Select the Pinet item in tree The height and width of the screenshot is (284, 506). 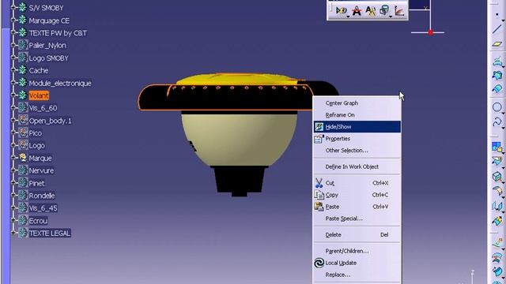point(36,183)
